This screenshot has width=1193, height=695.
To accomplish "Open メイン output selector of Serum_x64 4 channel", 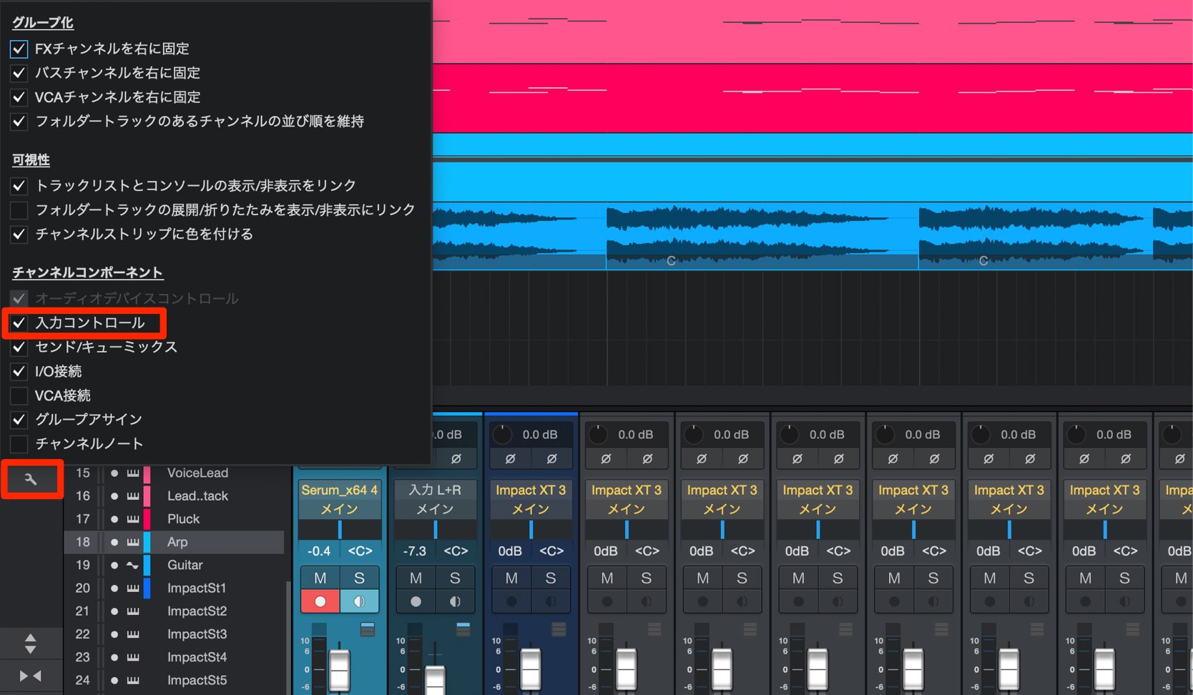I will click(x=340, y=509).
